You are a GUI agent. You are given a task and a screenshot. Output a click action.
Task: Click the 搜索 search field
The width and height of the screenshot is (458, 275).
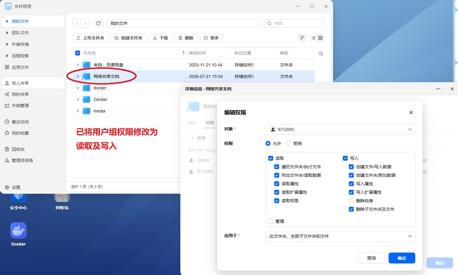point(294,23)
